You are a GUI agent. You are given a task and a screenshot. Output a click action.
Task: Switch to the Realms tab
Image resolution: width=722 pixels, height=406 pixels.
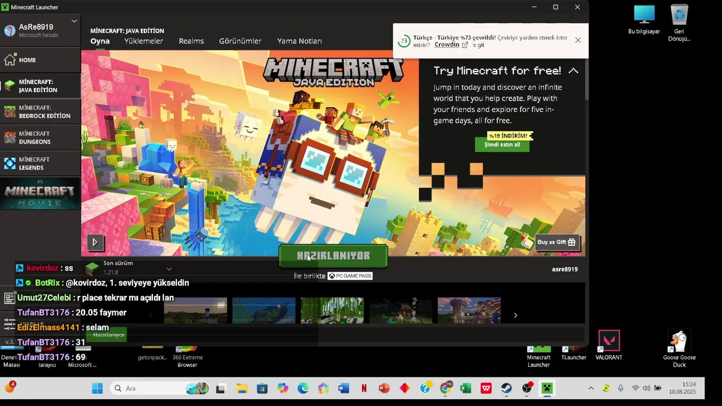[x=191, y=41]
